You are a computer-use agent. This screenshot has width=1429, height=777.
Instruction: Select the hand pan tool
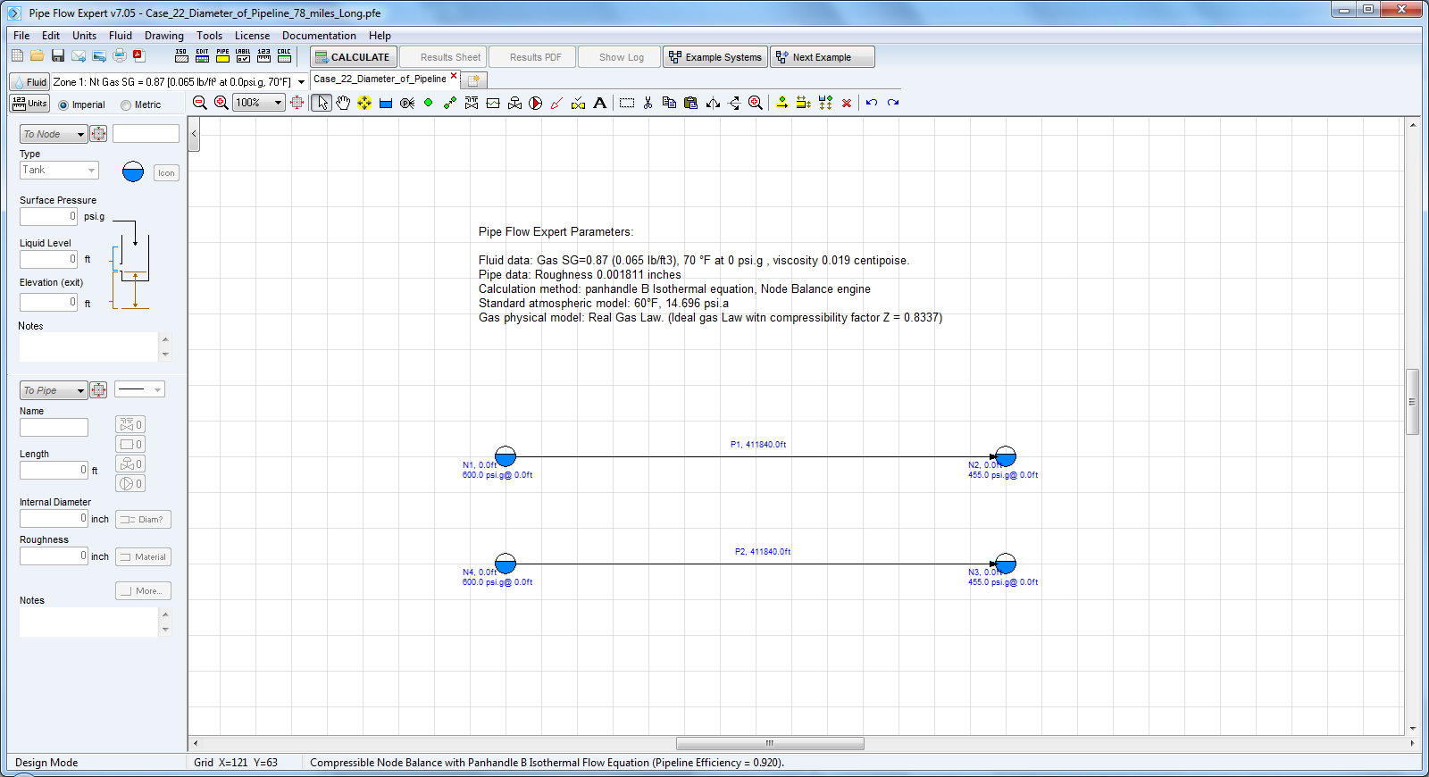pyautogui.click(x=343, y=103)
